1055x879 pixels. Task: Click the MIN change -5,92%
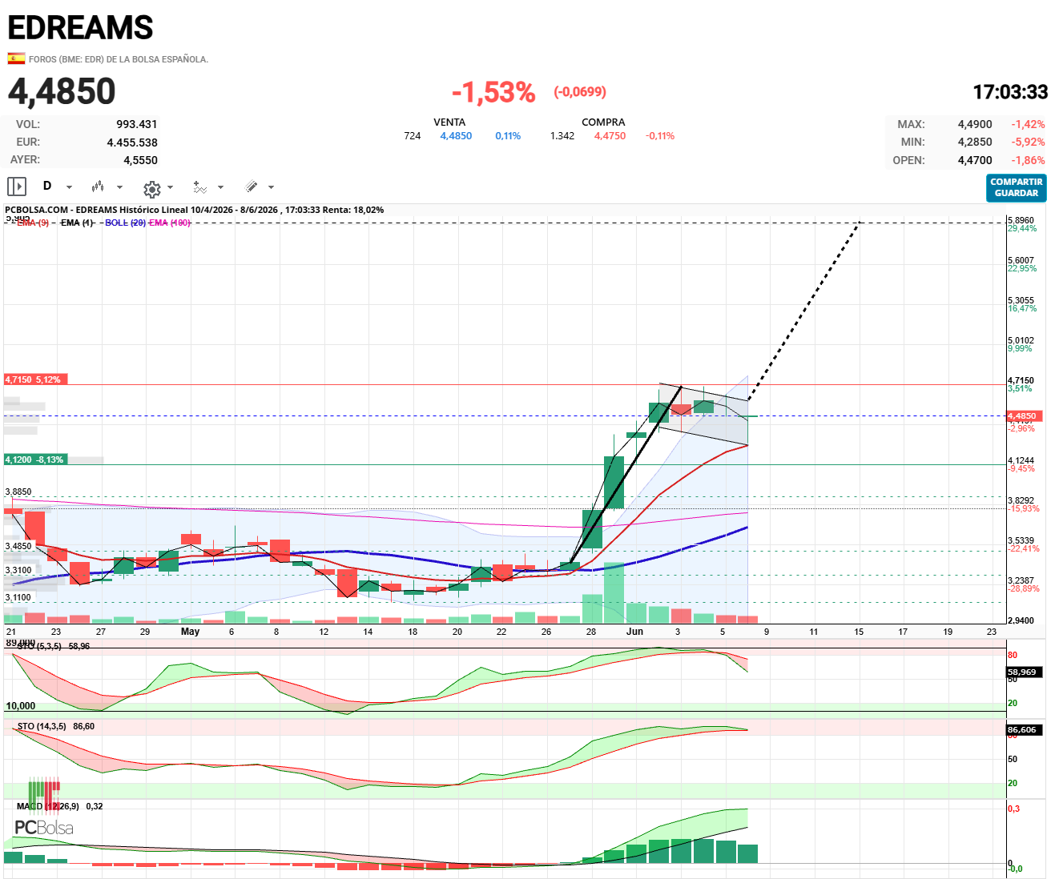[1028, 142]
